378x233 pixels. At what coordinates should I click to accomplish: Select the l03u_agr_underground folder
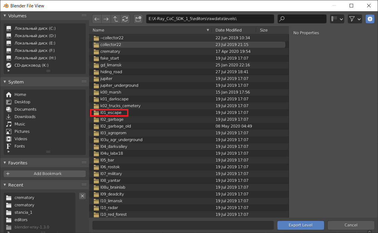[x=189, y=140]
